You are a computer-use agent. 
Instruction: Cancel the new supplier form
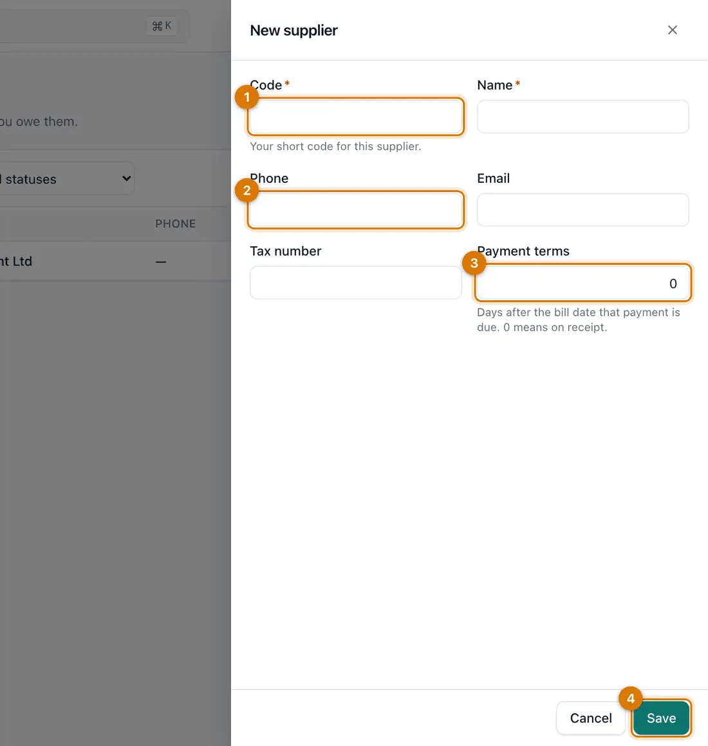pos(591,718)
